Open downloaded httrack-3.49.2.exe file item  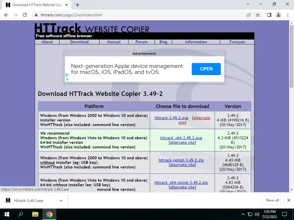click(28, 201)
